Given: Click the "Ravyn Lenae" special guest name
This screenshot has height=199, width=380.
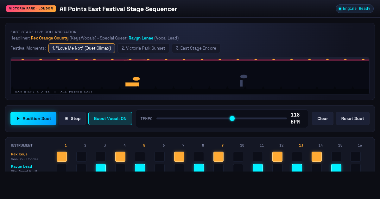Looking at the screenshot, I should click(141, 38).
